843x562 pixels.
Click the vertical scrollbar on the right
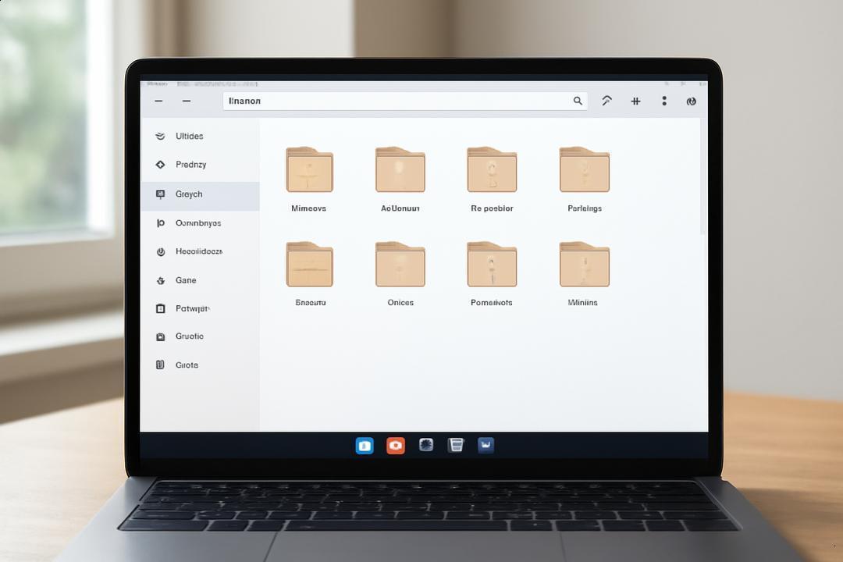(703, 177)
